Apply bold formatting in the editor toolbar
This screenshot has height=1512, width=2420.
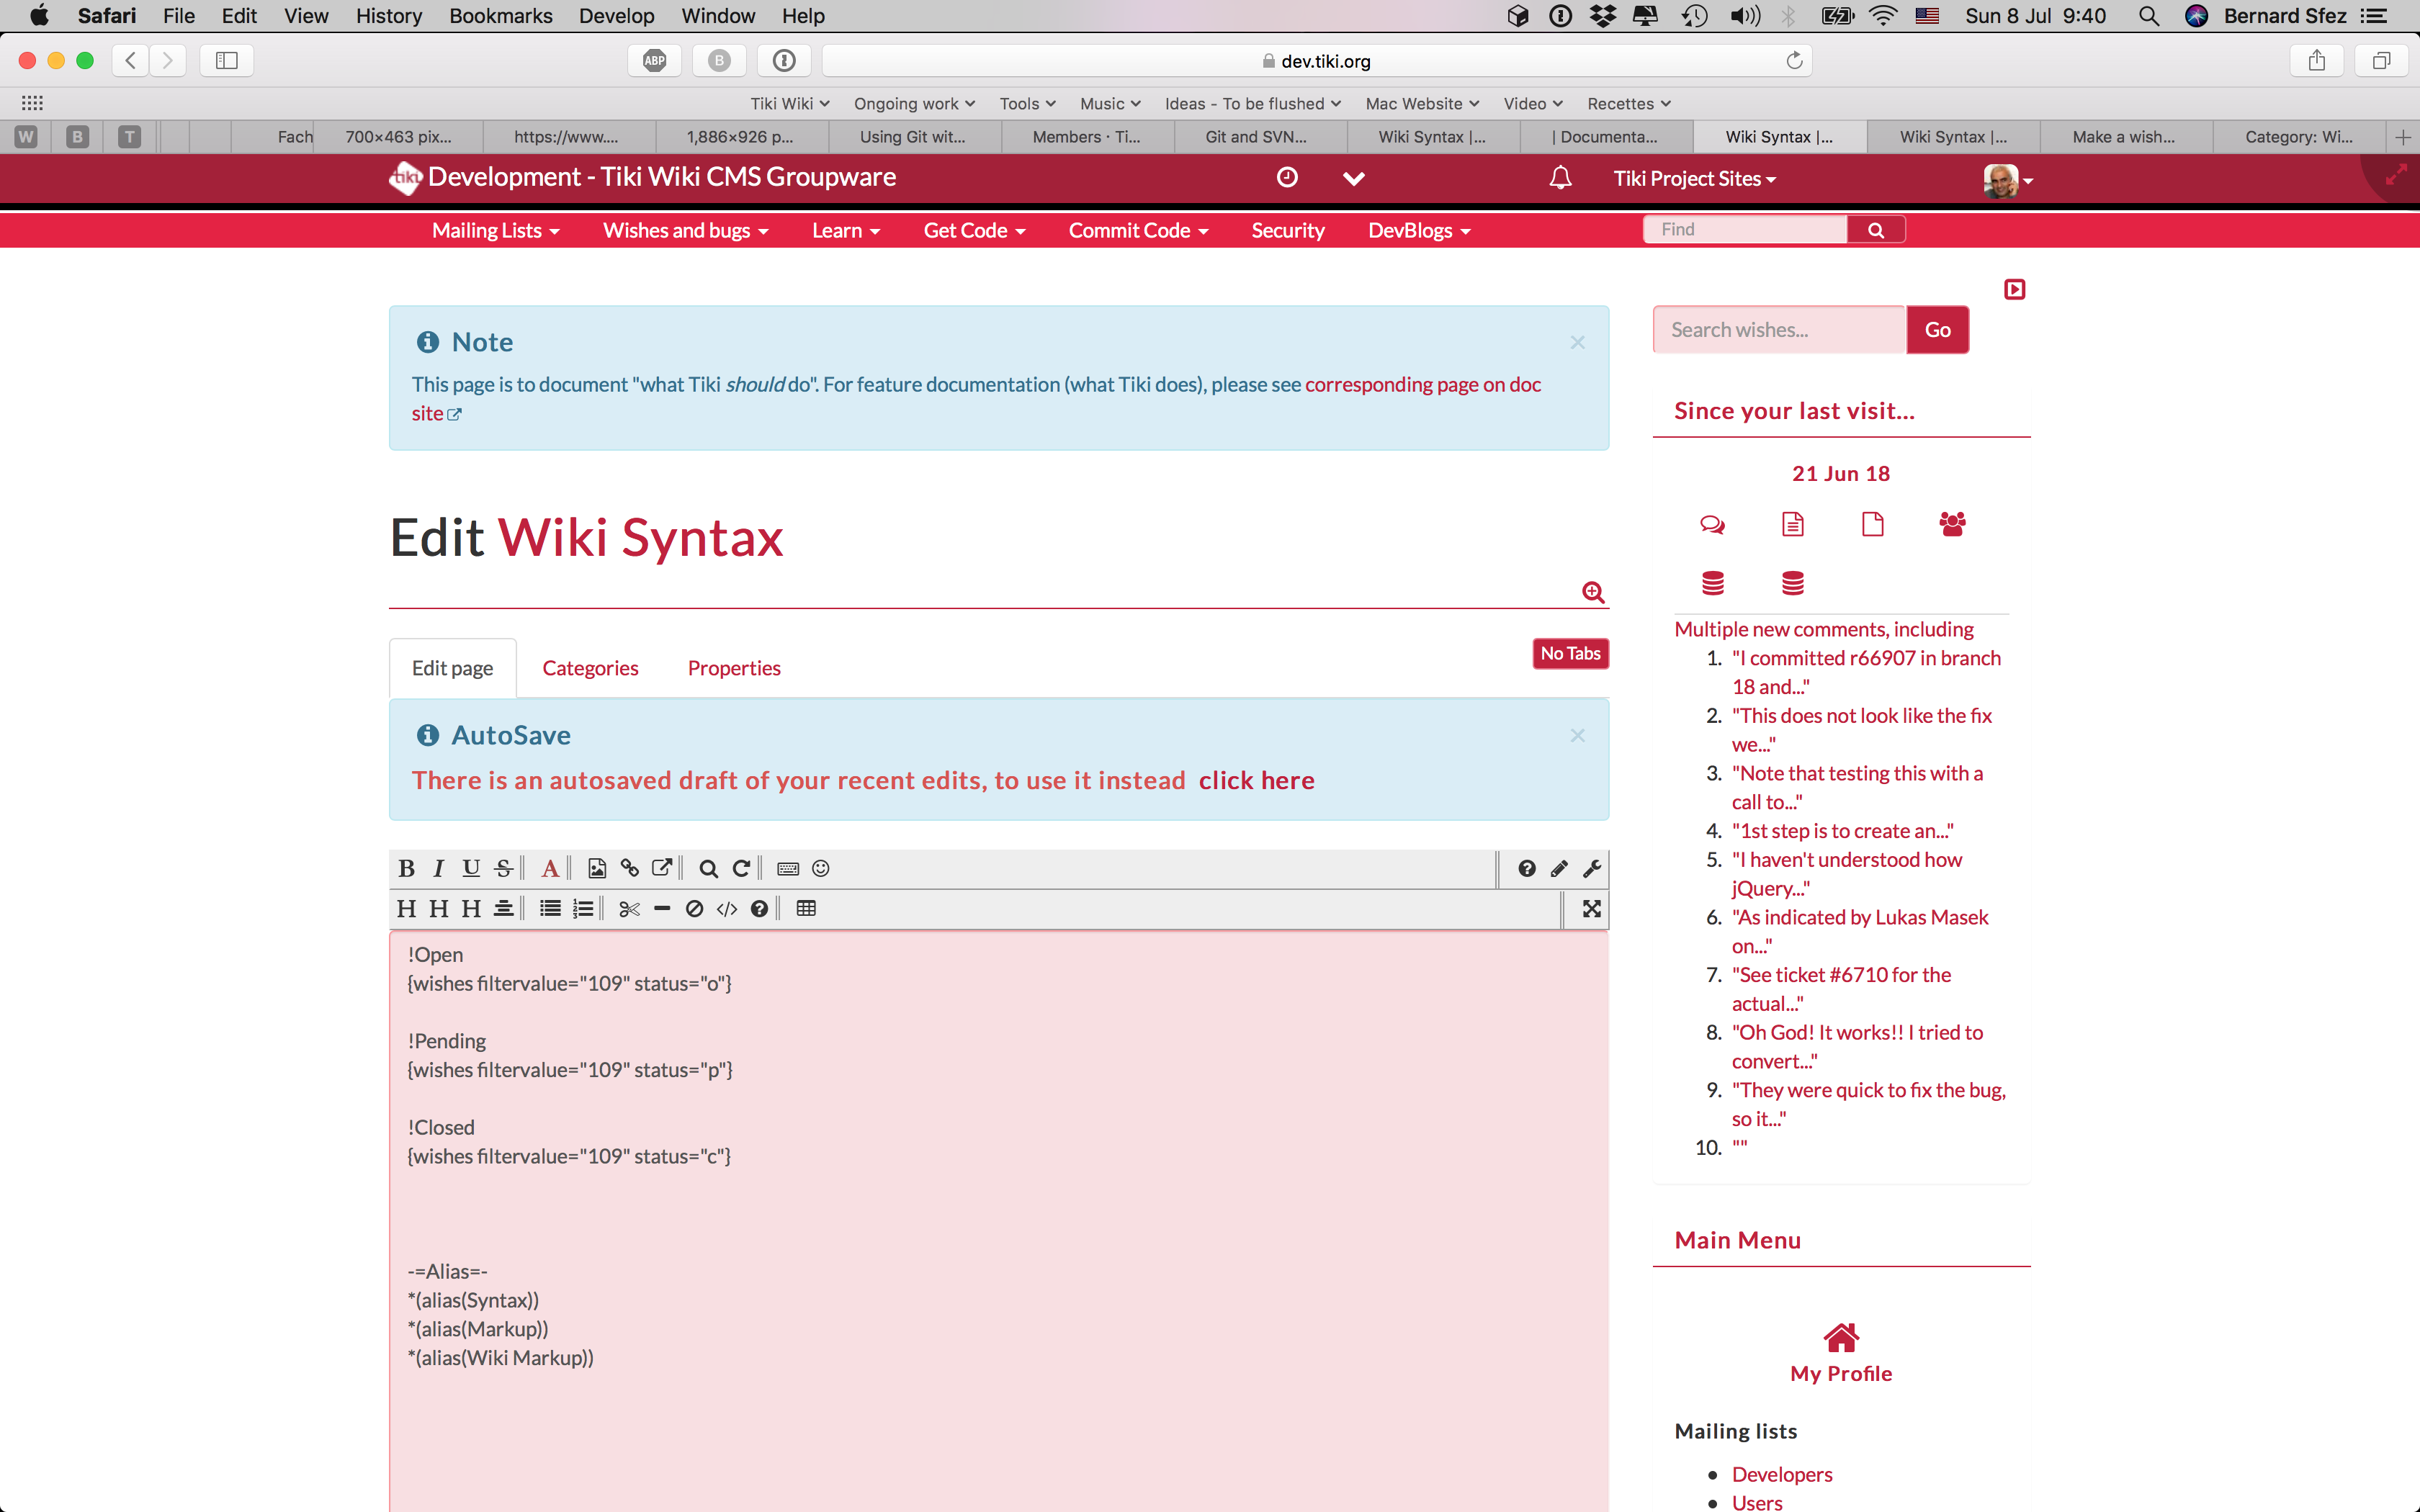[406, 868]
